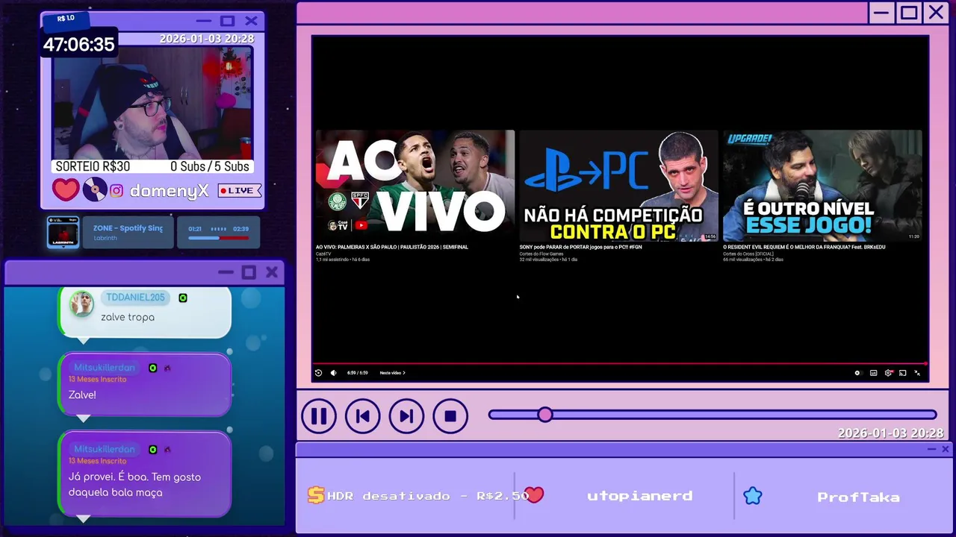Click the 'Zalve!' chat message
Screen dimensions: 956x537
click(x=82, y=395)
